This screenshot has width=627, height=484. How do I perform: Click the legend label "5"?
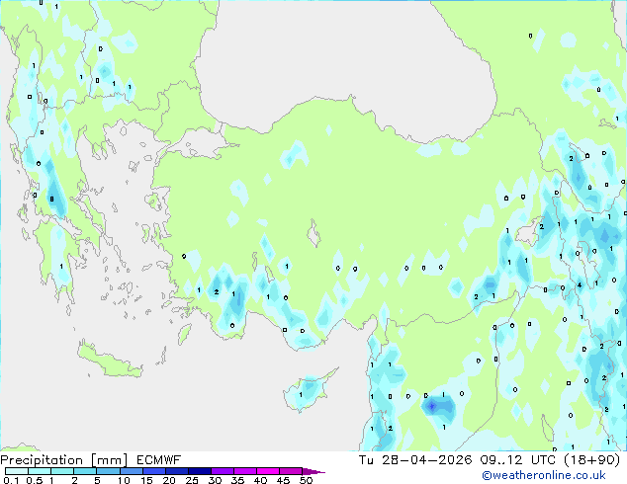(x=97, y=480)
